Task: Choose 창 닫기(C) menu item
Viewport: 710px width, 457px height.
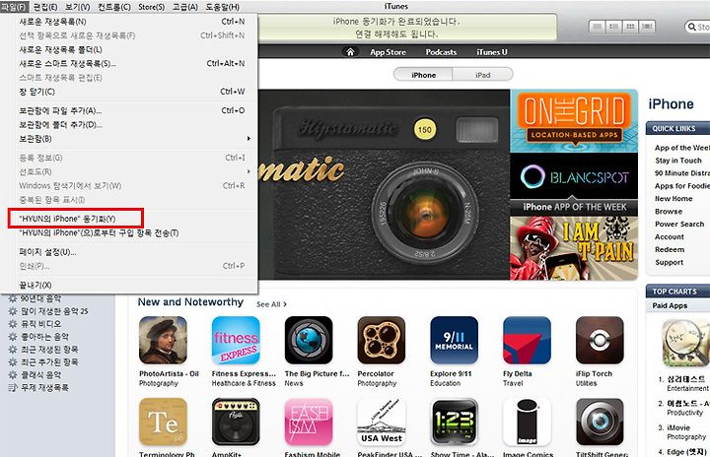Action: (x=129, y=92)
